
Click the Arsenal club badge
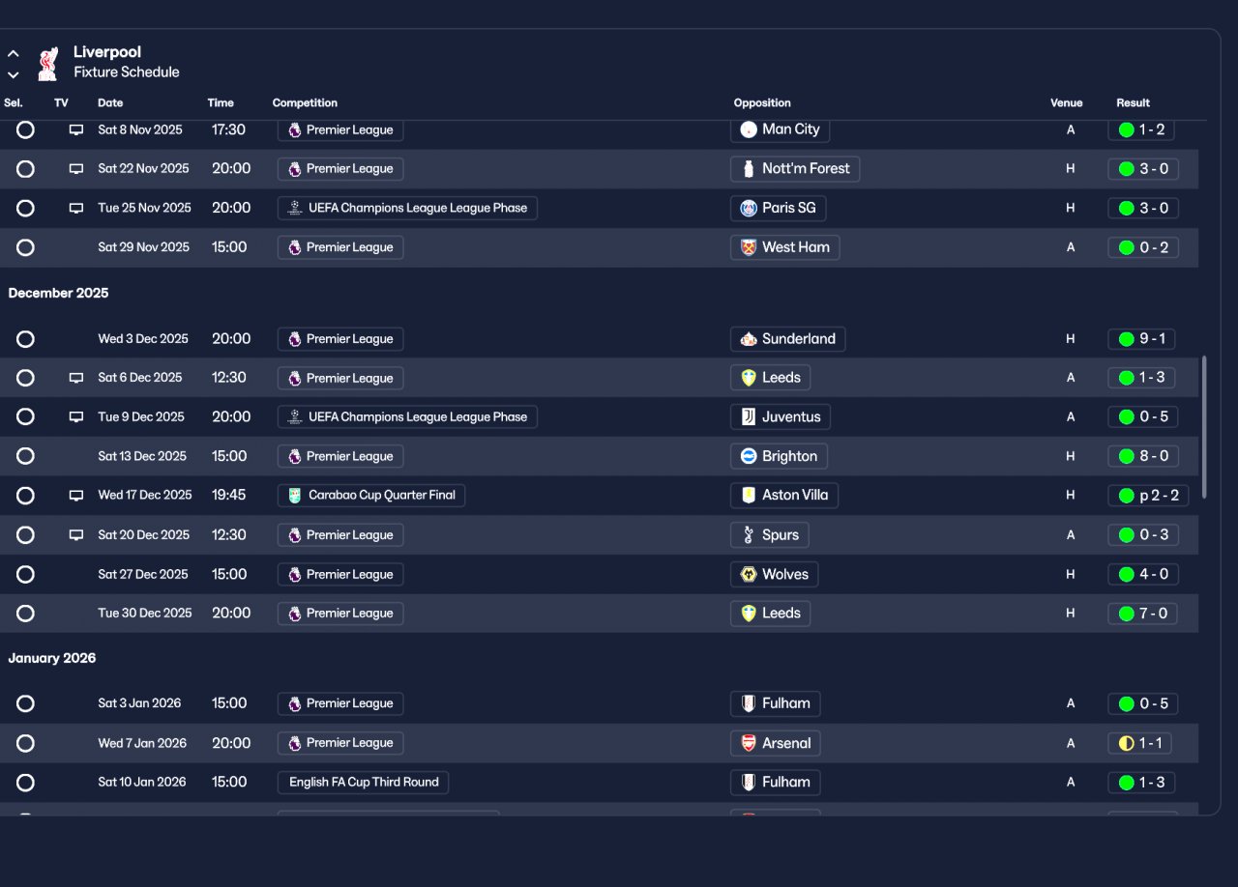coord(748,743)
